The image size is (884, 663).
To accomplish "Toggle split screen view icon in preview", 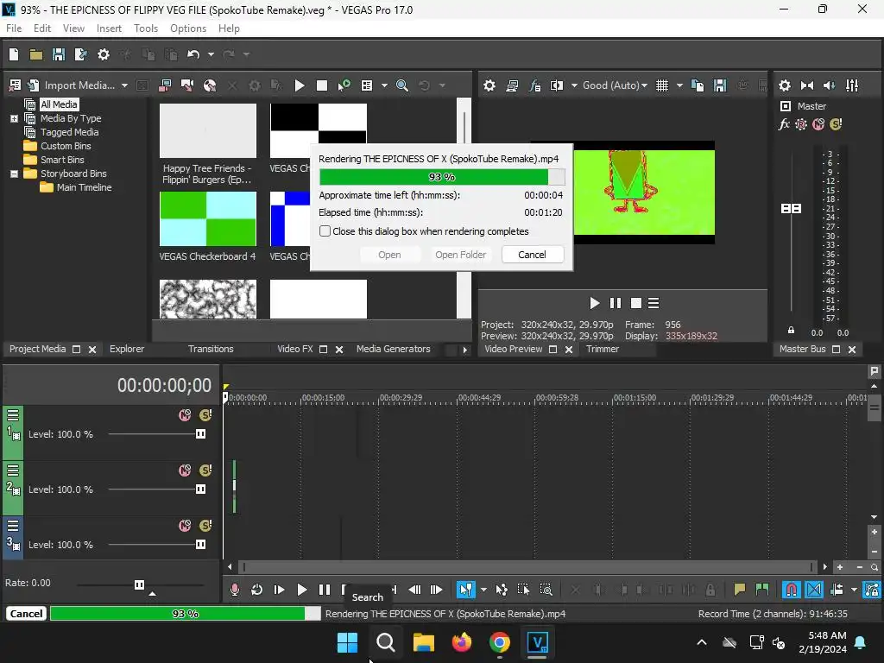I will coord(557,85).
